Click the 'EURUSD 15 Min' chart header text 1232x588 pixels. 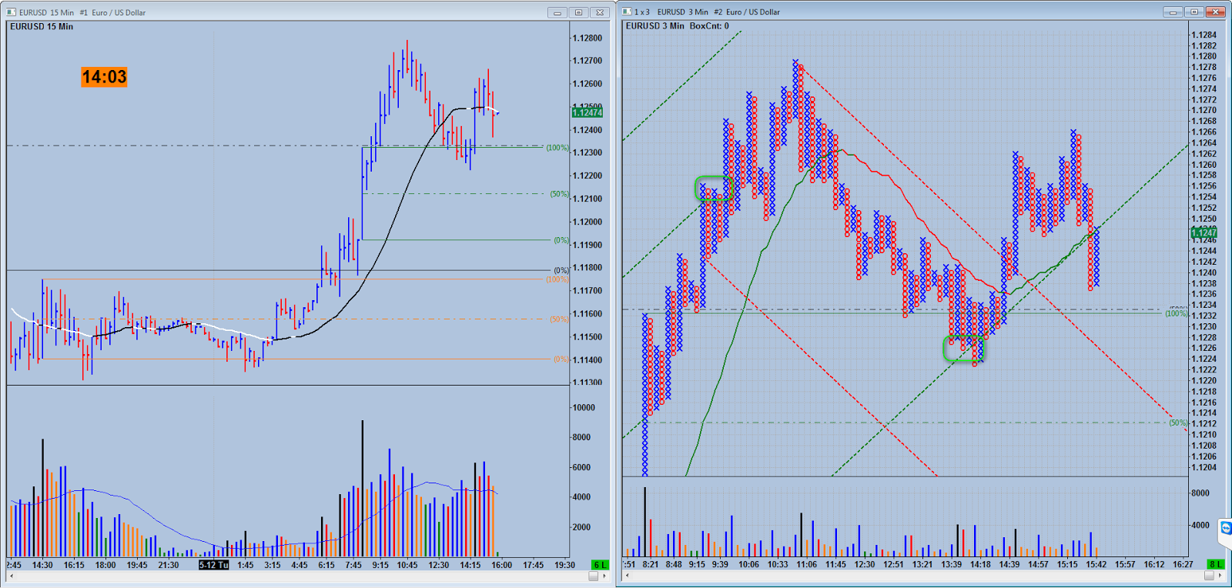click(42, 26)
